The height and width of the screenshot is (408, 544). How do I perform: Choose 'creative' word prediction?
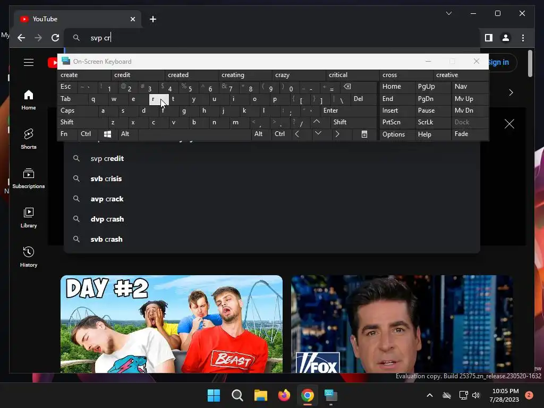click(461, 75)
